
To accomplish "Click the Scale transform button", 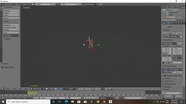I will [x=11, y=15].
